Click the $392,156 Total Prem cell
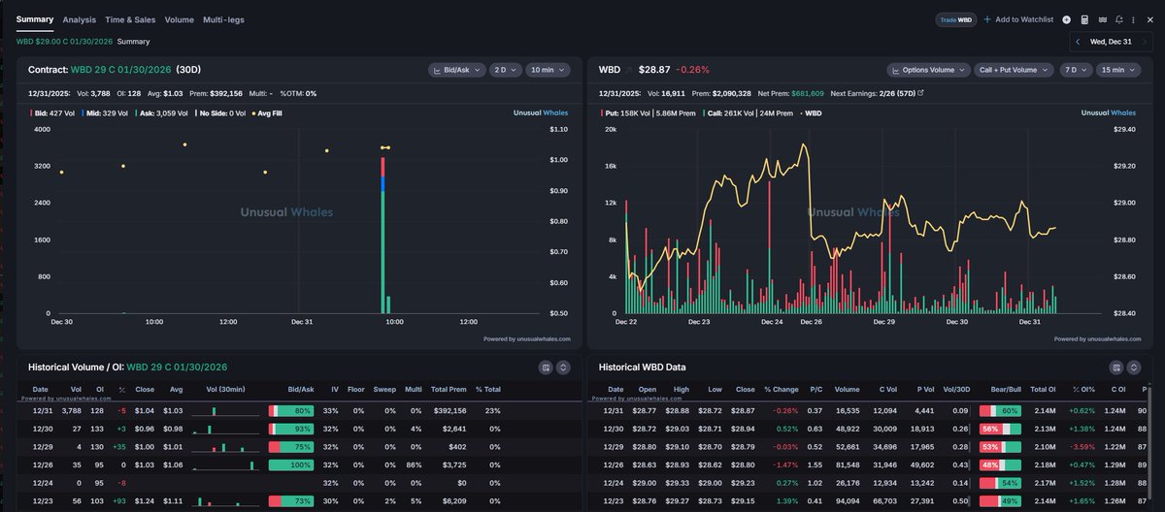This screenshot has height=512, width=1165. (449, 411)
